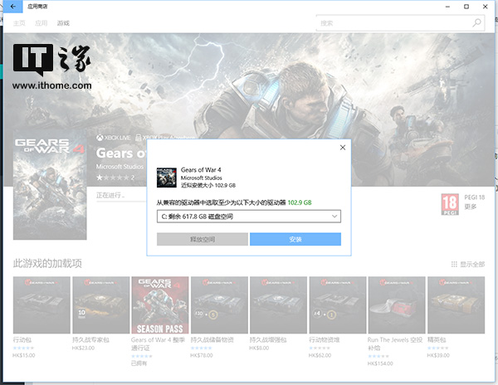Open the 持久战专家包 add-on

pos(101,305)
